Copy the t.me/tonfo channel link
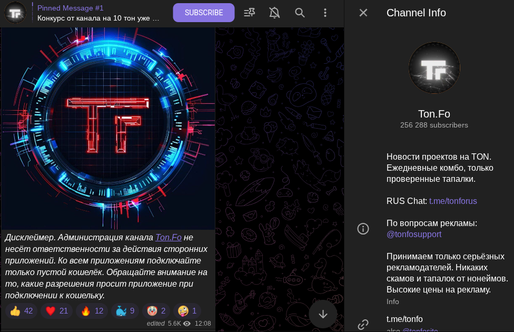514x332 pixels. (404, 319)
